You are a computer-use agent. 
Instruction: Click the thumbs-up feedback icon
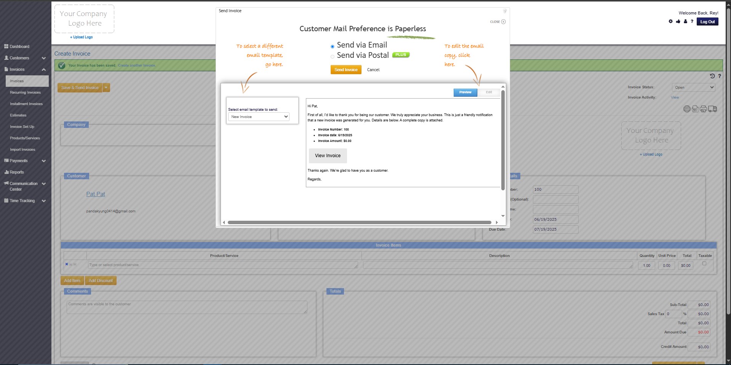[x=678, y=21]
